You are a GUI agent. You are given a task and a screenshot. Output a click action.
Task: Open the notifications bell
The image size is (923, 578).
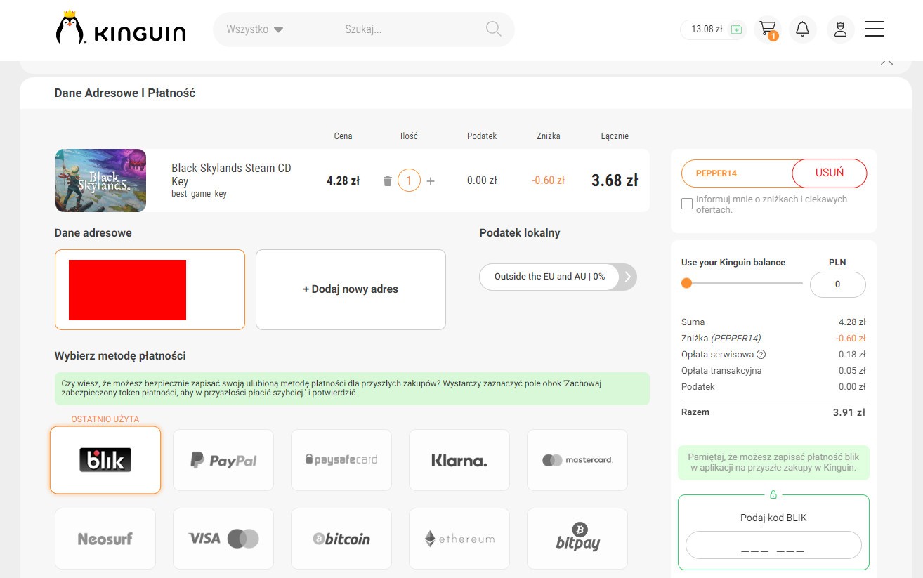[x=802, y=29]
